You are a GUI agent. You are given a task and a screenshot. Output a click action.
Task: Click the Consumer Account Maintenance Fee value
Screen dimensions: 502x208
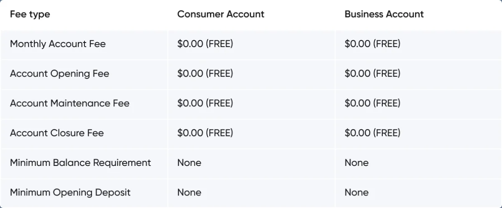(205, 103)
